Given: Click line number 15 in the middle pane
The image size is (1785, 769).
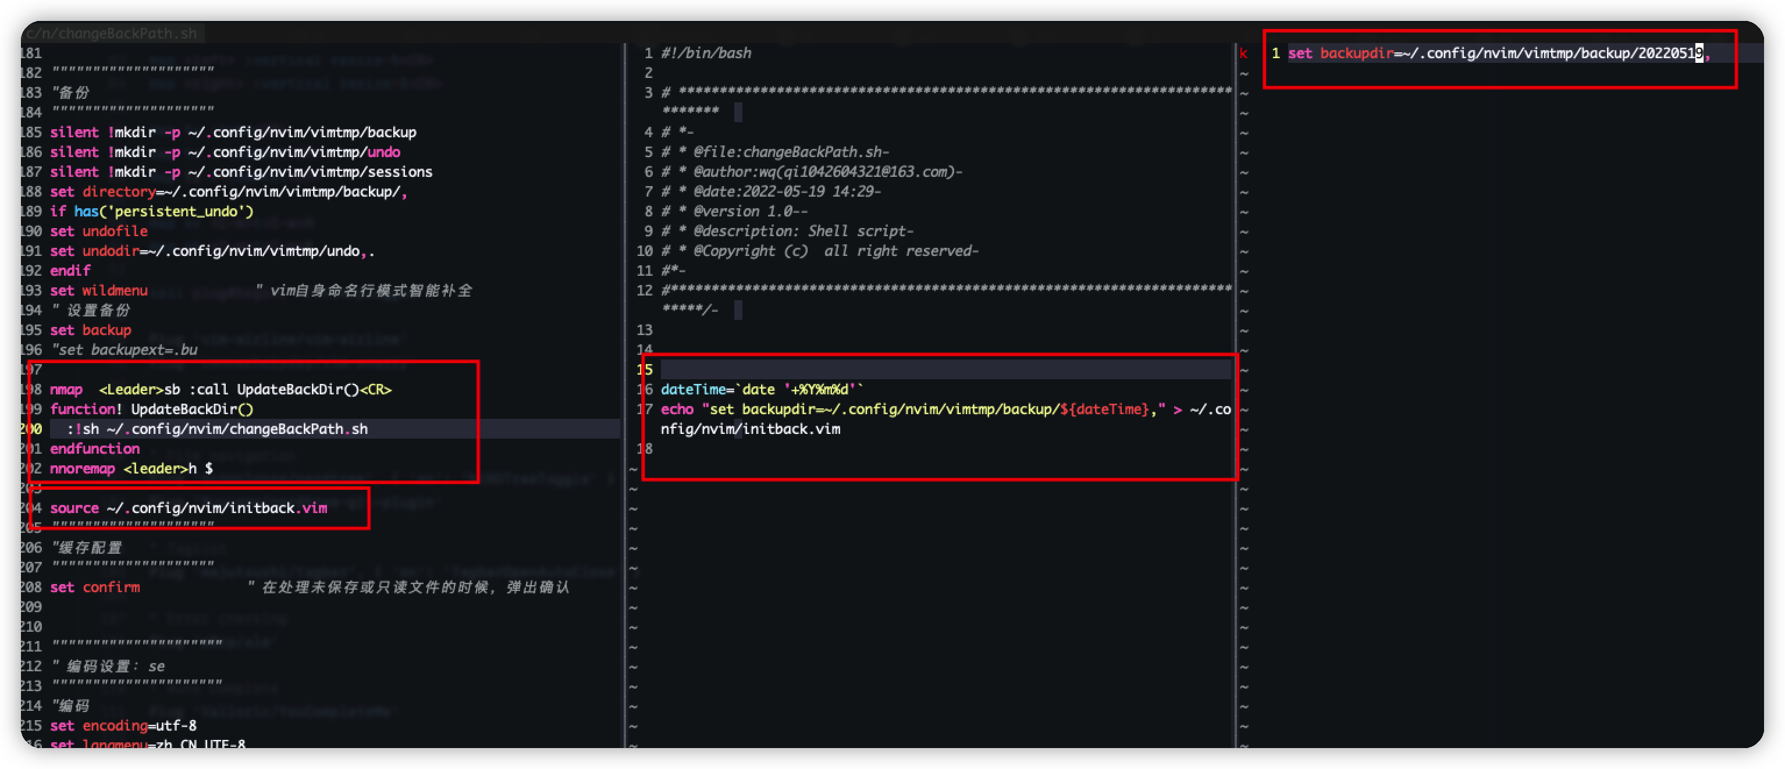Looking at the screenshot, I should click(x=645, y=369).
